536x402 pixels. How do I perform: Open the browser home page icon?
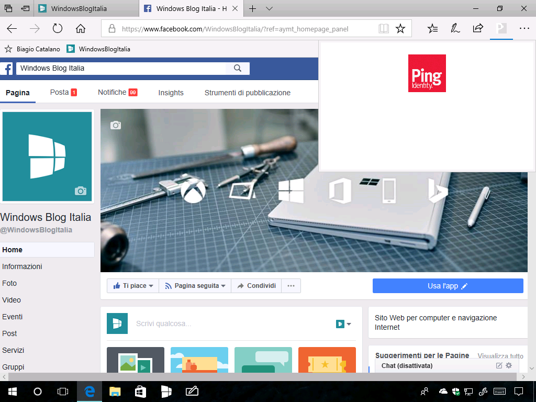pos(80,29)
